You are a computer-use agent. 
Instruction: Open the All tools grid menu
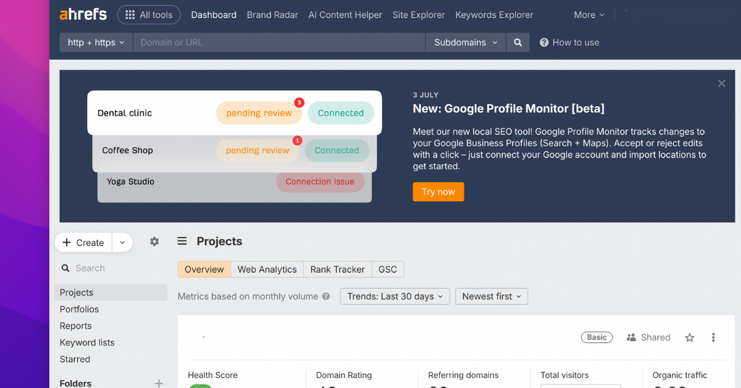tap(149, 15)
